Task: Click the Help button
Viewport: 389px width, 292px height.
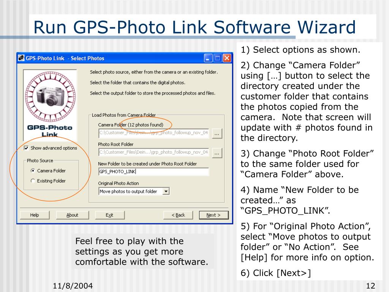Action: pos(35,215)
